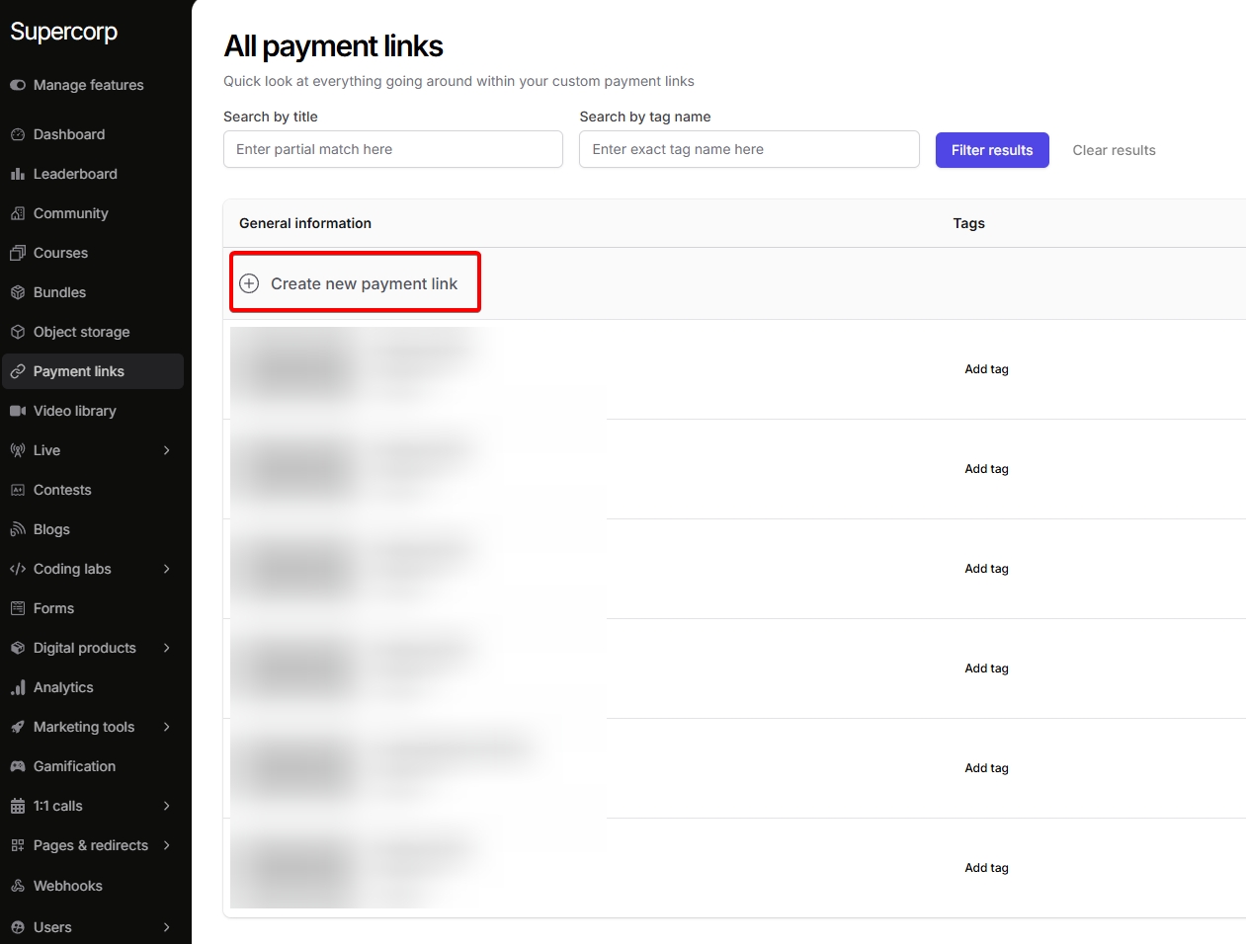
Task: Click the Clear results link
Action: (x=1114, y=150)
